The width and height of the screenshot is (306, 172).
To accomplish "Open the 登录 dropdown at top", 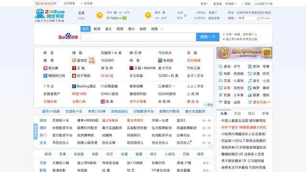I will [205, 4].
